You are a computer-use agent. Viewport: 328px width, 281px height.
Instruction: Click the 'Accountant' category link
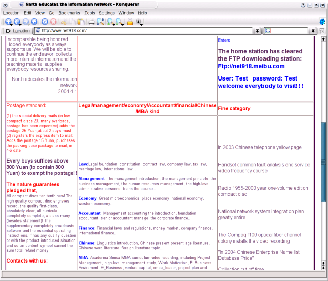[x=90, y=213]
